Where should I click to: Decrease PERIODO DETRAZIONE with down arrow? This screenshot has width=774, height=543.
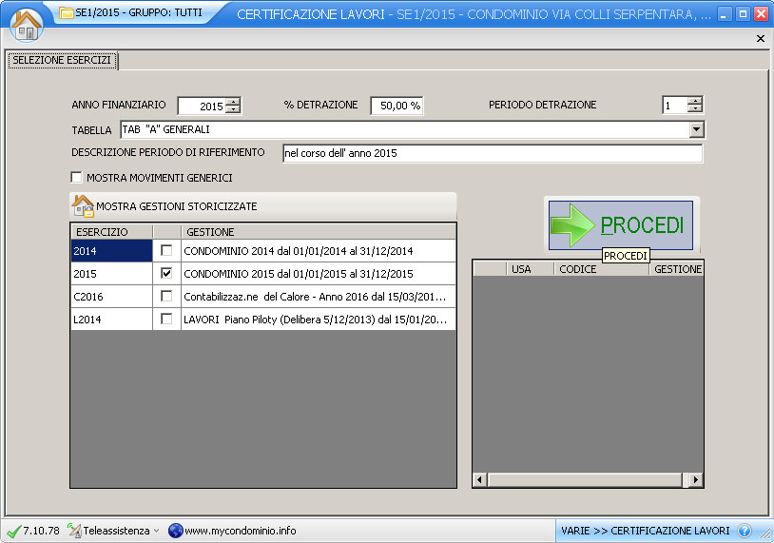(695, 109)
